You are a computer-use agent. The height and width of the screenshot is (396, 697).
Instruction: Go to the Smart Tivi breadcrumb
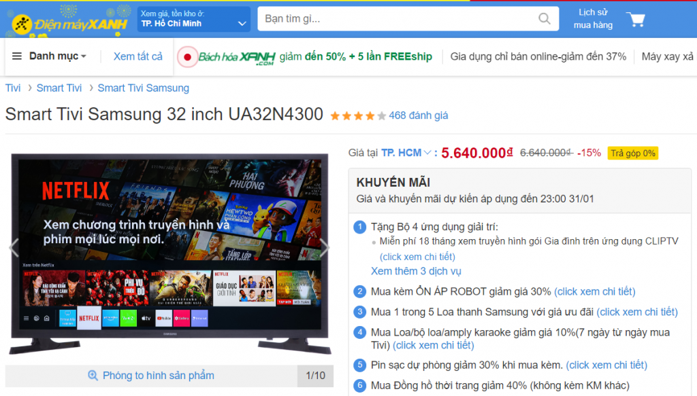(x=59, y=88)
